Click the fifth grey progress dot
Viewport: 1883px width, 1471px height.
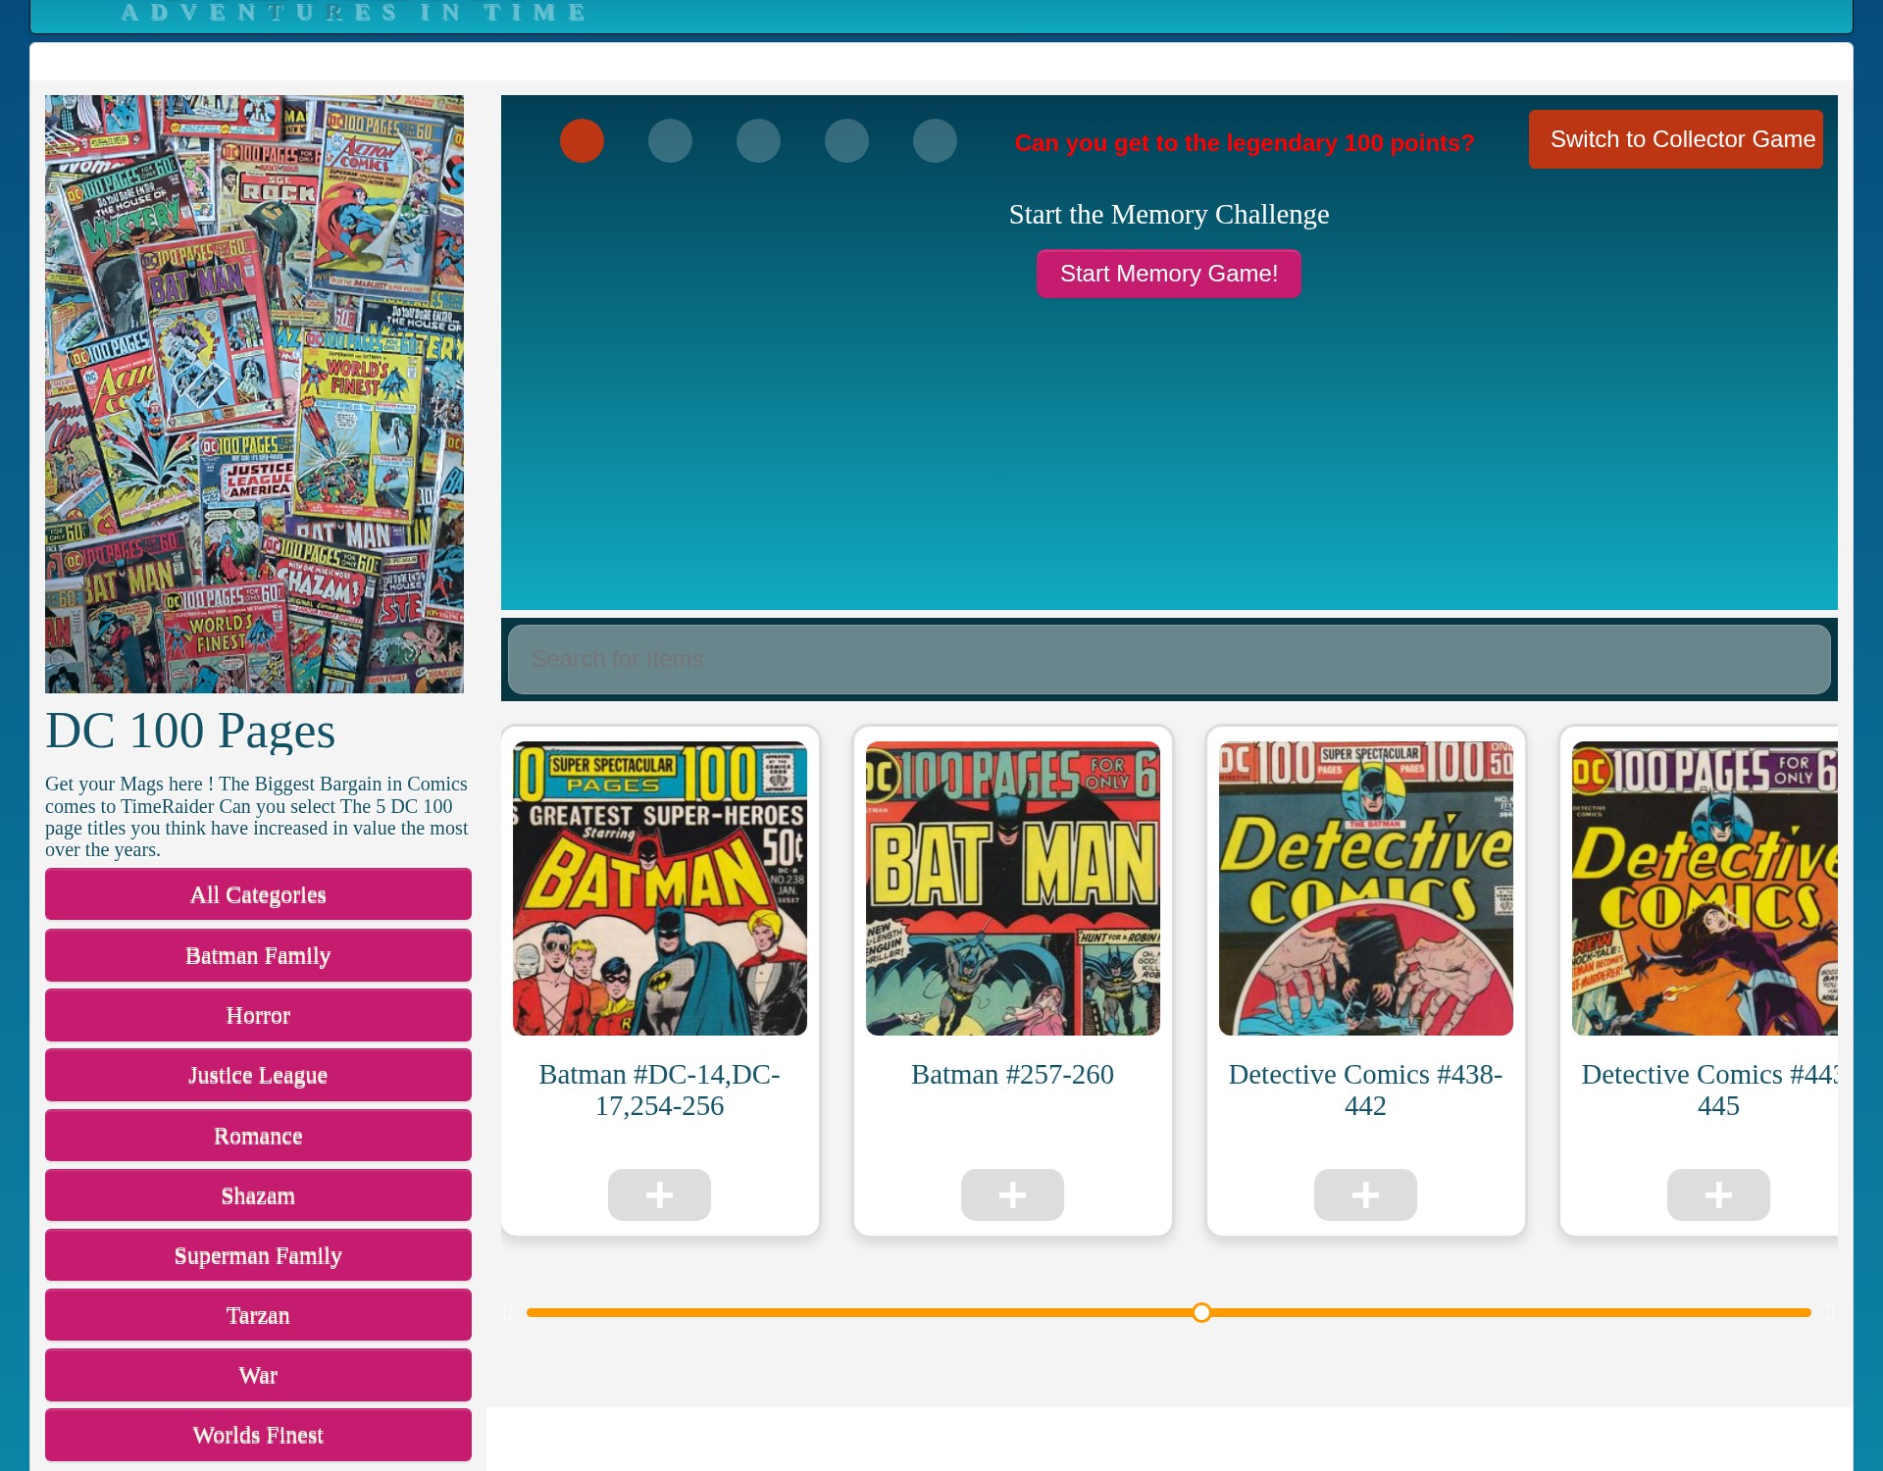point(935,140)
